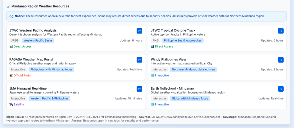This screenshot has height=128, width=294.
Task: Click the Official Portal label
Action: pos(22,75)
